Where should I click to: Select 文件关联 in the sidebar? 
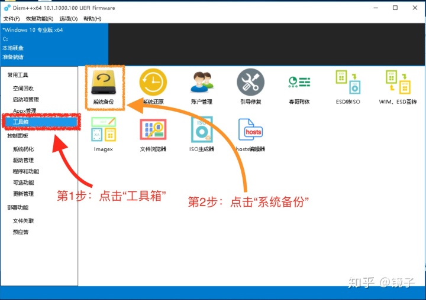coord(23,220)
